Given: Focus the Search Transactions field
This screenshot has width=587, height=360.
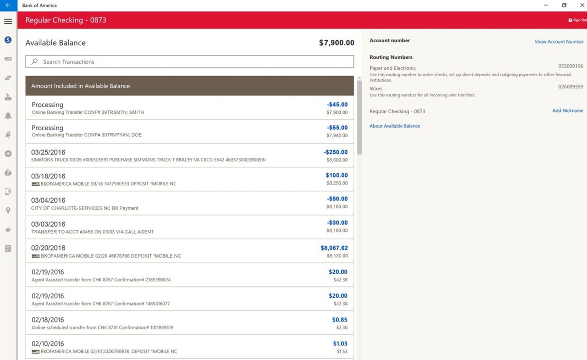Looking at the screenshot, I should coord(189,61).
